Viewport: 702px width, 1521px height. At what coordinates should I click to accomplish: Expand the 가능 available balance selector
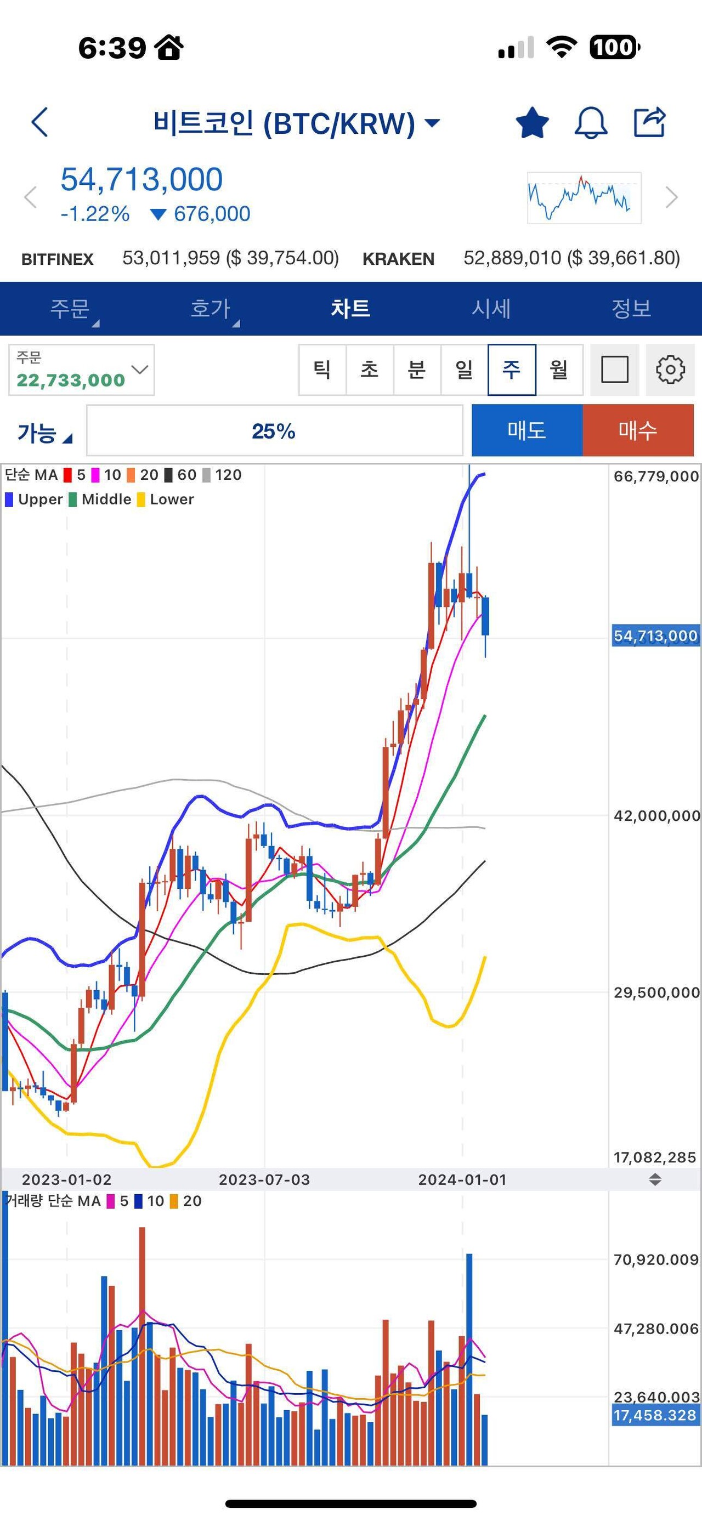(44, 433)
